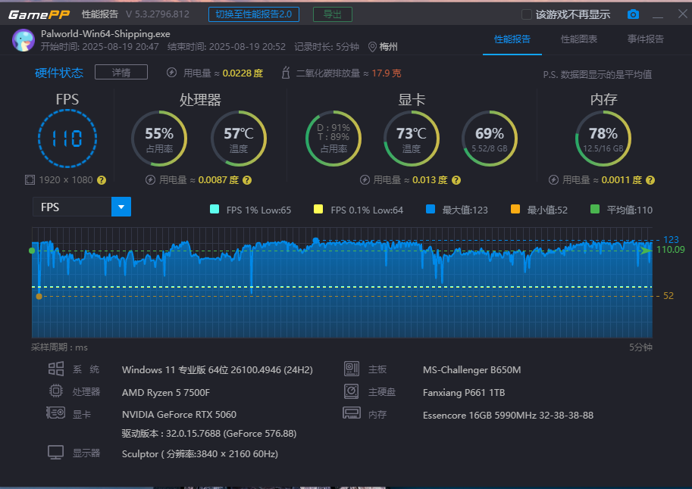692x489 pixels.
Task: Open hardware status 详情 button
Action: 121,73
